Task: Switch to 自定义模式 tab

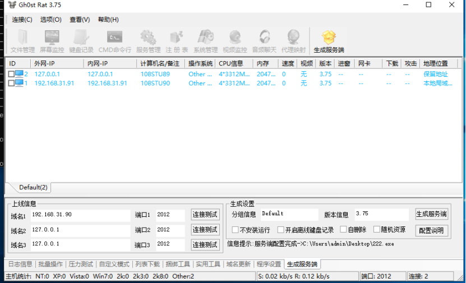Action: [x=114, y=264]
